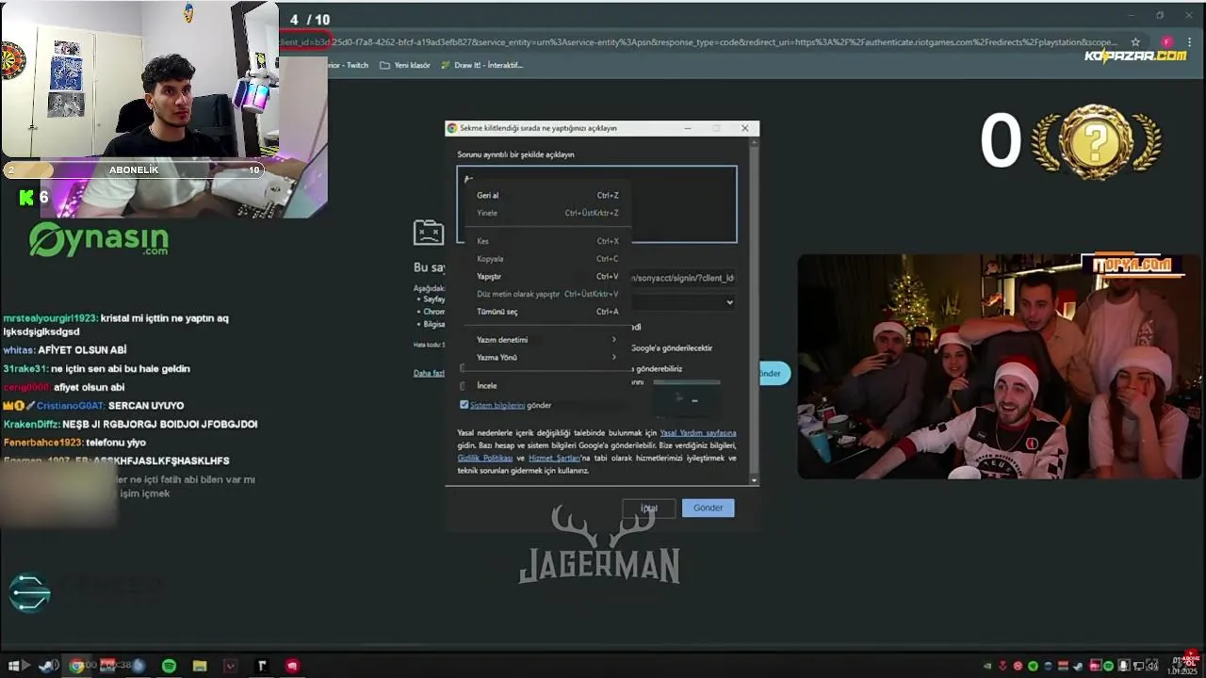Choose Yapıştır from the context menu
1206x678 pixels.
pos(546,277)
